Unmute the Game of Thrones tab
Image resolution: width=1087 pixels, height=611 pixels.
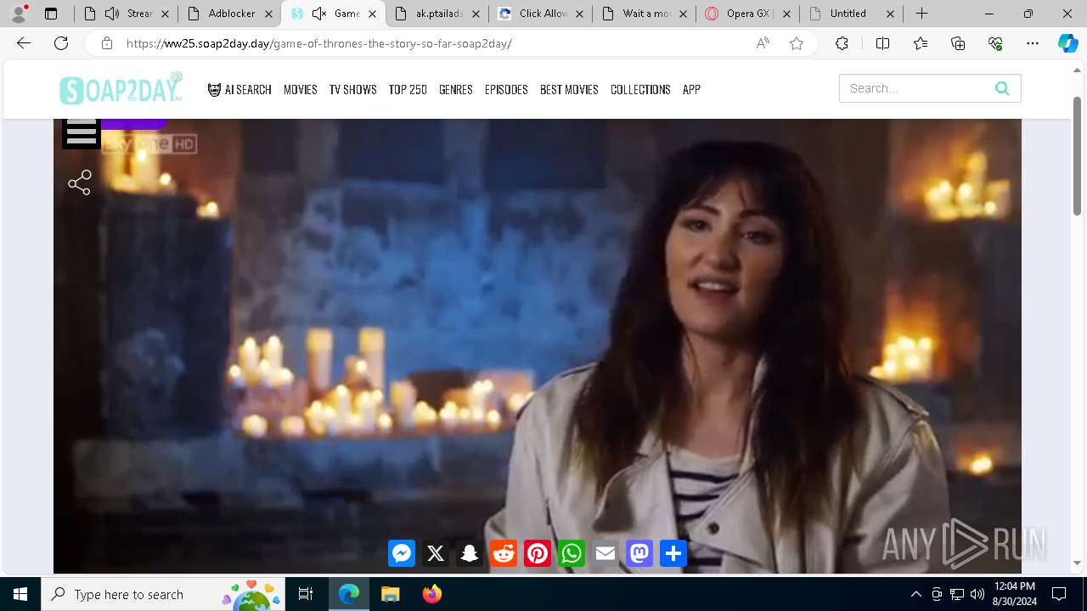point(319,14)
